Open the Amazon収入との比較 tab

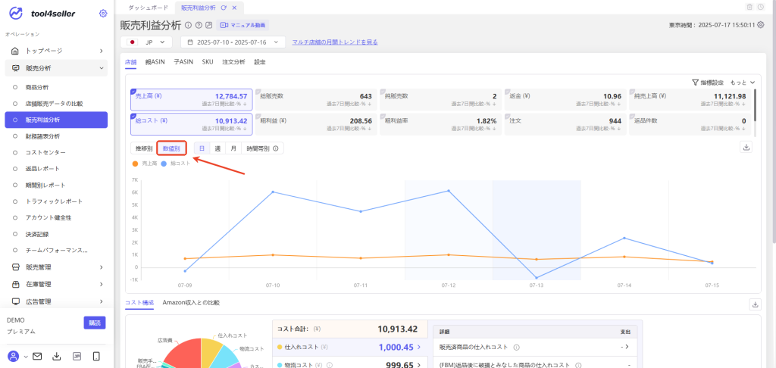[x=190, y=302]
